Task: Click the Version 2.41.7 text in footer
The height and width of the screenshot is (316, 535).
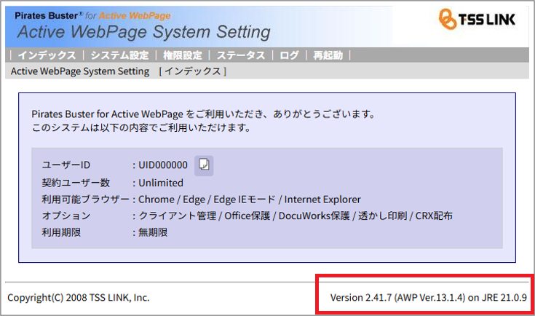Action: 429,298
